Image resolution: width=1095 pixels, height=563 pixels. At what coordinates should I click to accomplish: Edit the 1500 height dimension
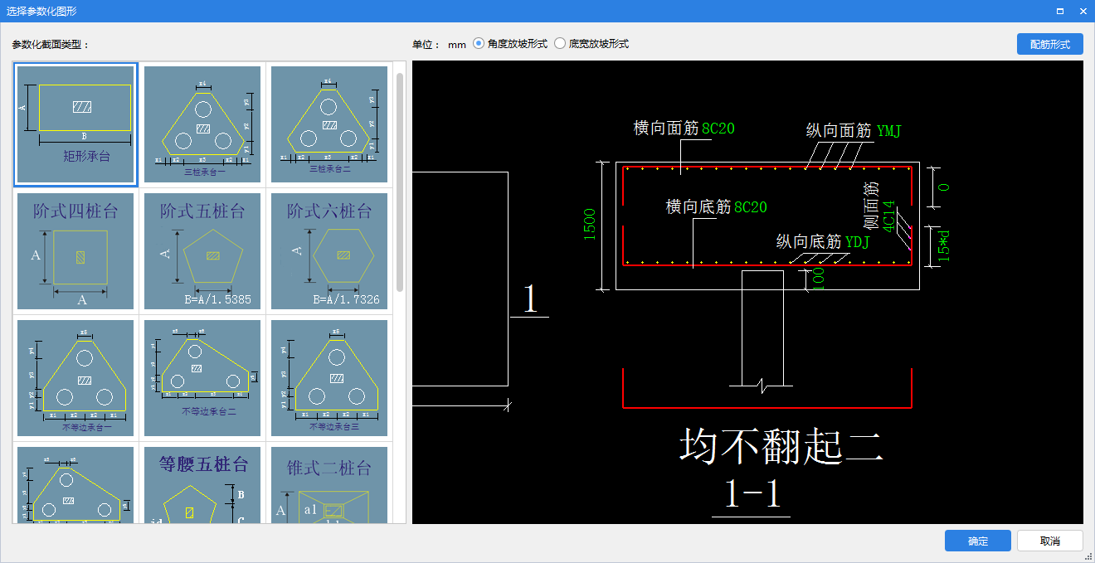point(590,225)
